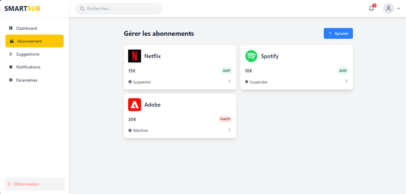Open Netflix card three-dot menu

(x=229, y=81)
